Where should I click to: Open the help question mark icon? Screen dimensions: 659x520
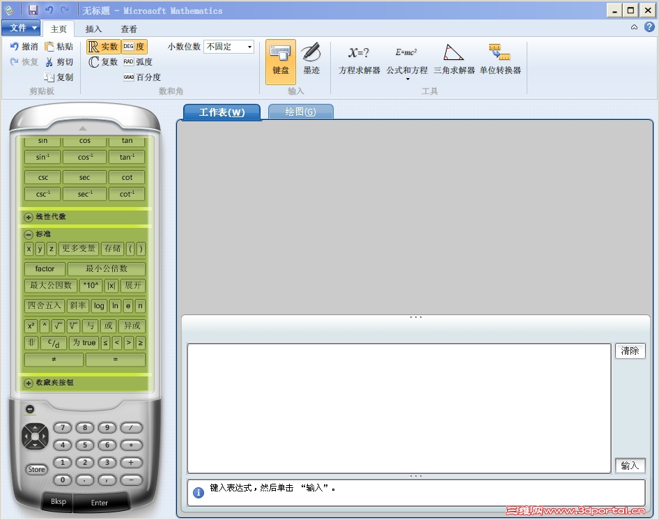click(649, 27)
